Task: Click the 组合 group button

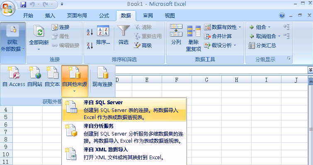Action: 257,27
